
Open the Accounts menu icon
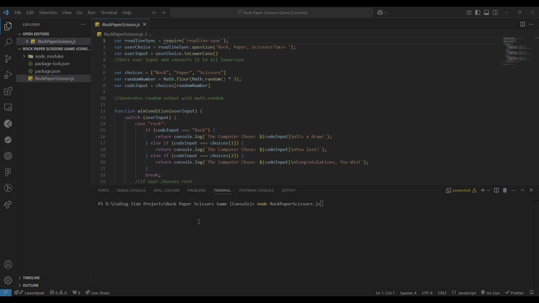pos(8,265)
